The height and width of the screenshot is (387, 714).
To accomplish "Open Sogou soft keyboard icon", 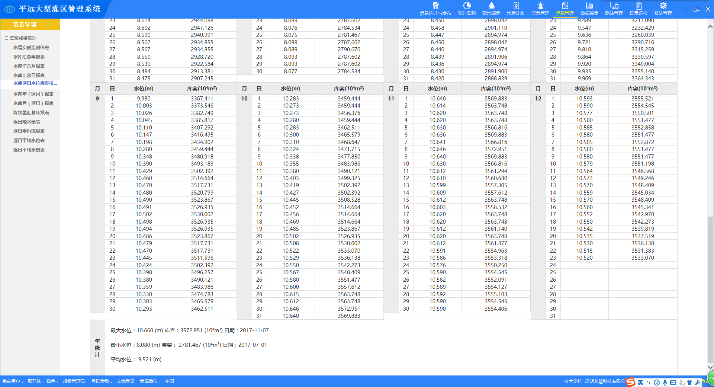I will (x=673, y=383).
